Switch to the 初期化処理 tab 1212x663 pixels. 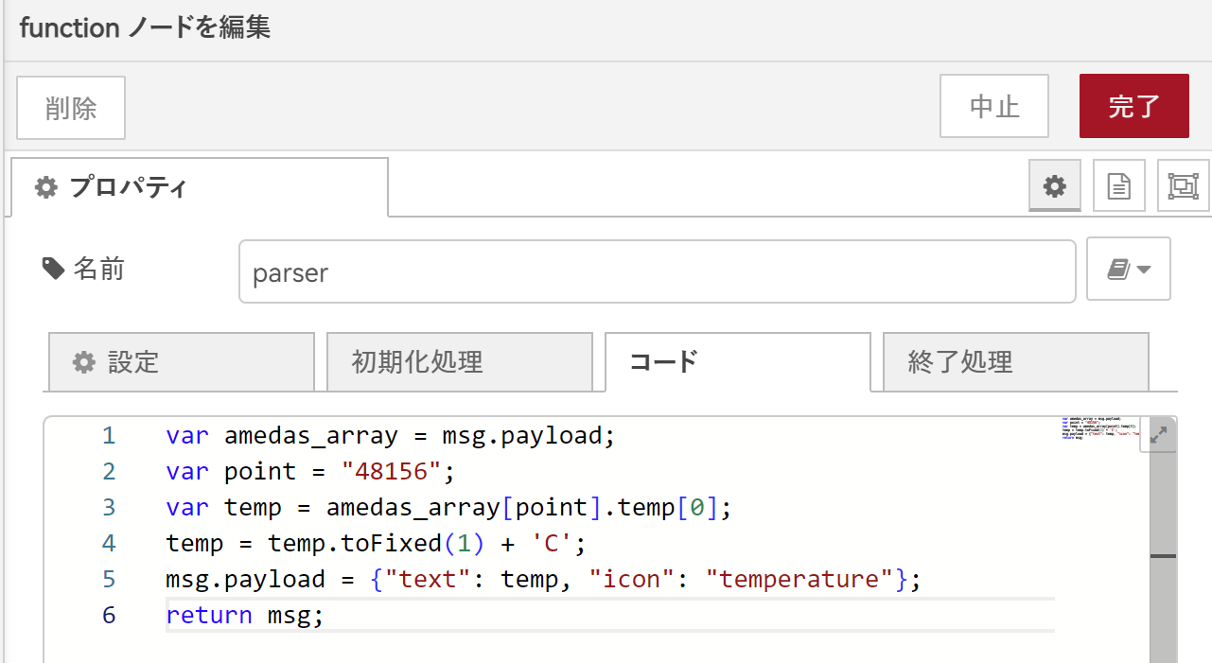(x=460, y=361)
